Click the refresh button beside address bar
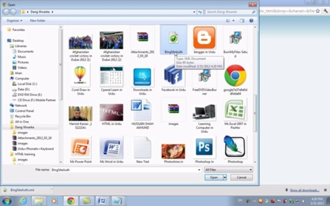Image resolution: width=330 pixels, height=206 pixels. click(200, 12)
